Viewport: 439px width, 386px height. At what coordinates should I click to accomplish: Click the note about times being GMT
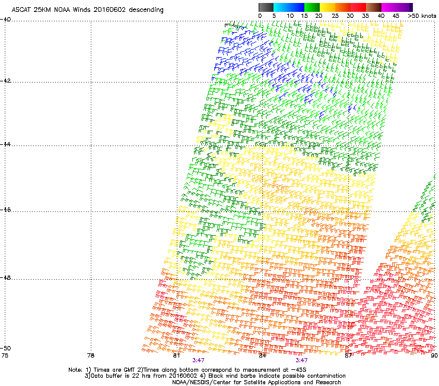[x=187, y=370]
